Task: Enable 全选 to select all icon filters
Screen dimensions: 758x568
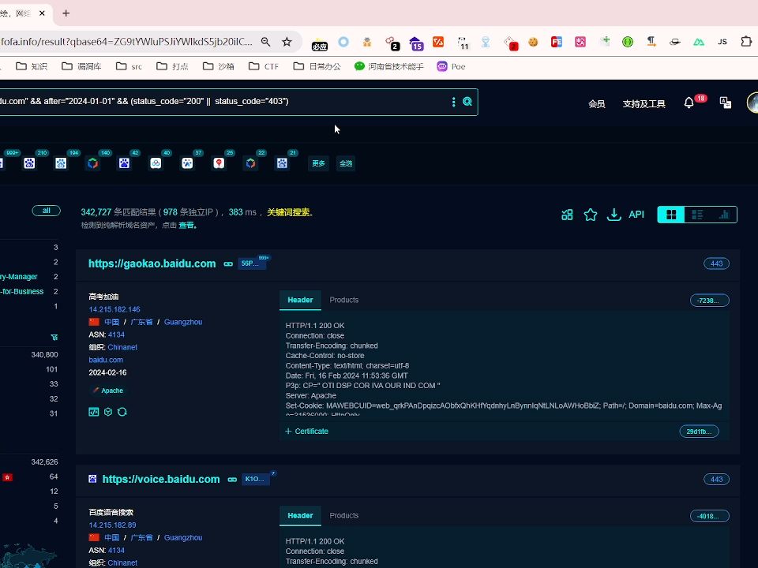Action: click(346, 163)
